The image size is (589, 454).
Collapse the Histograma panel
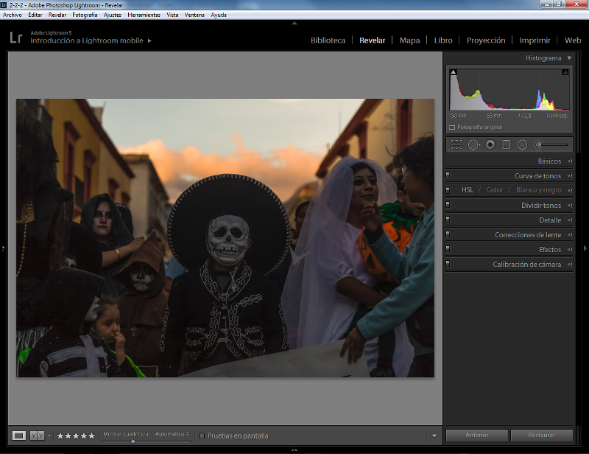(x=569, y=58)
